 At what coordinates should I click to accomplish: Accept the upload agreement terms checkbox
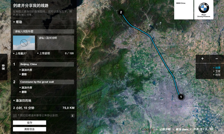(x=15, y=116)
